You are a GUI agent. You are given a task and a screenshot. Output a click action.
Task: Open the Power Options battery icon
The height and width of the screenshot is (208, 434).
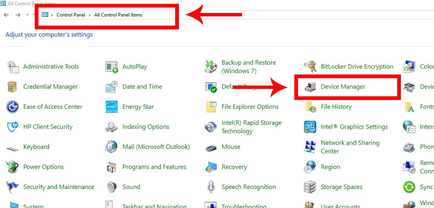12,167
